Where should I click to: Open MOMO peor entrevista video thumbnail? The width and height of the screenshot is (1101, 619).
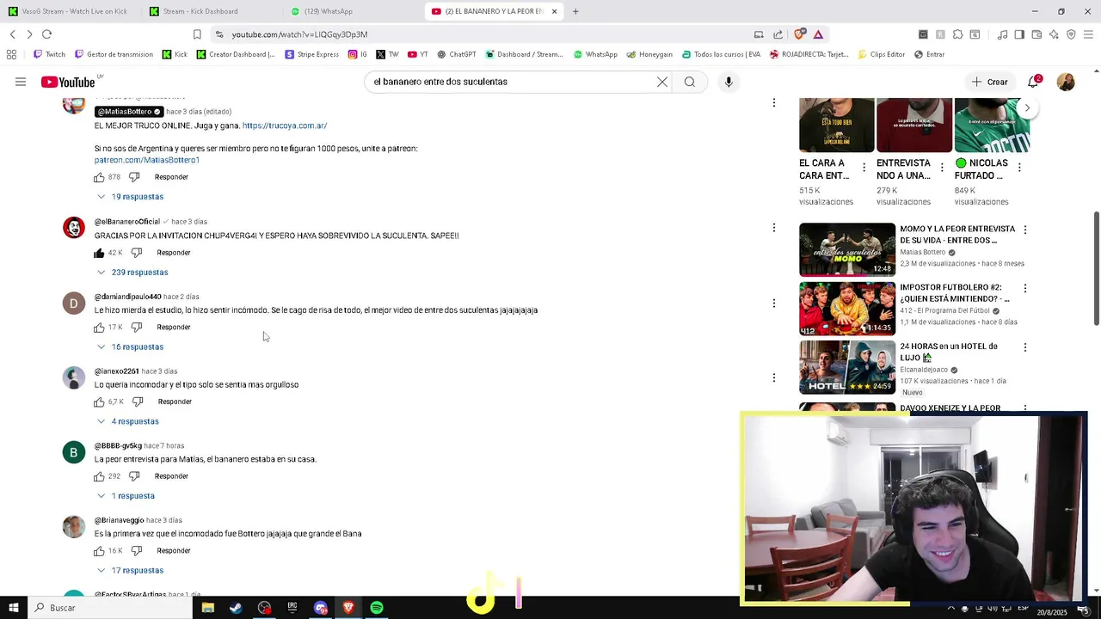pos(847,249)
